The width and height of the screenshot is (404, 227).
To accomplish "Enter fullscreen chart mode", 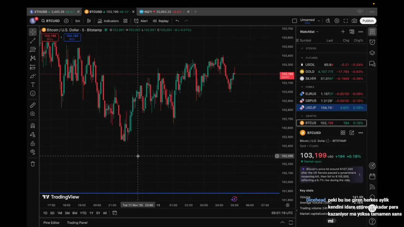I will click(346, 21).
